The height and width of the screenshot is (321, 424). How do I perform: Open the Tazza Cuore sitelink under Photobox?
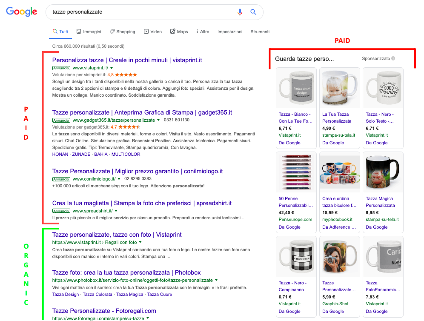(x=159, y=294)
